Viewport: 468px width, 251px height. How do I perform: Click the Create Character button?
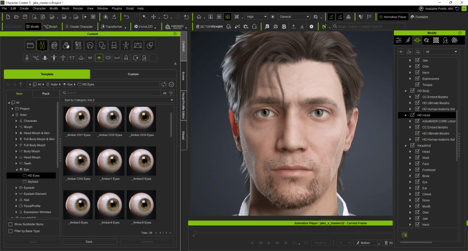tap(79, 26)
